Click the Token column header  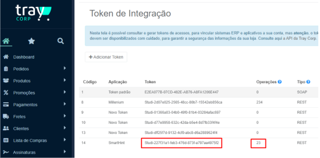click(150, 82)
